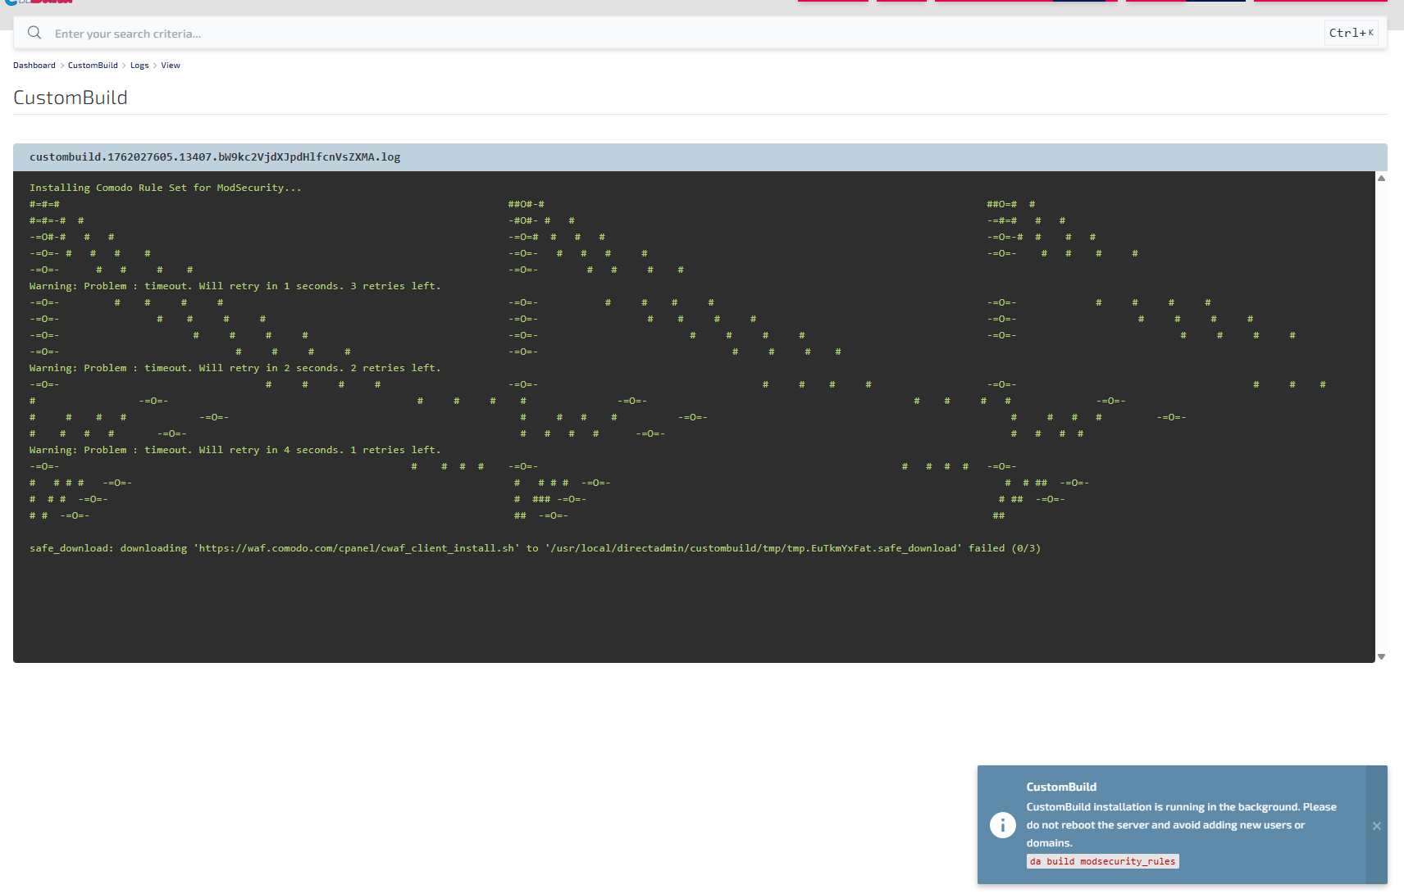The height and width of the screenshot is (894, 1404).
Task: Click the breadcrumb chevron after Dashboard
Action: [62, 66]
